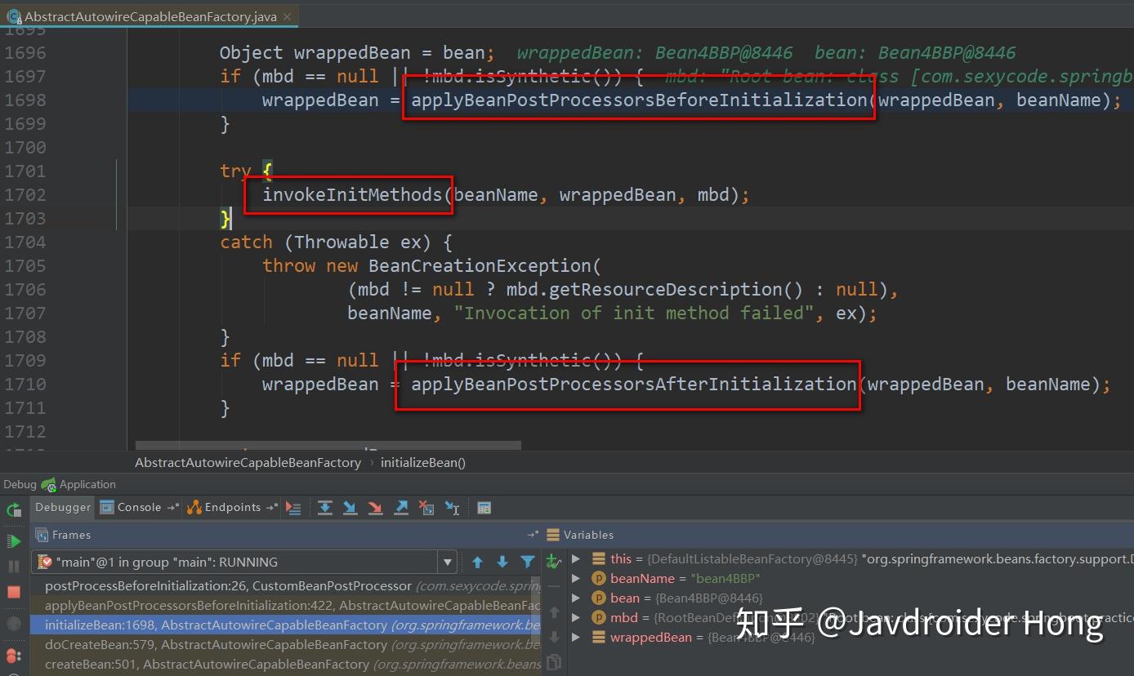This screenshot has height=676, width=1134.
Task: Click the red Force Step Into icon
Action: coord(374,507)
